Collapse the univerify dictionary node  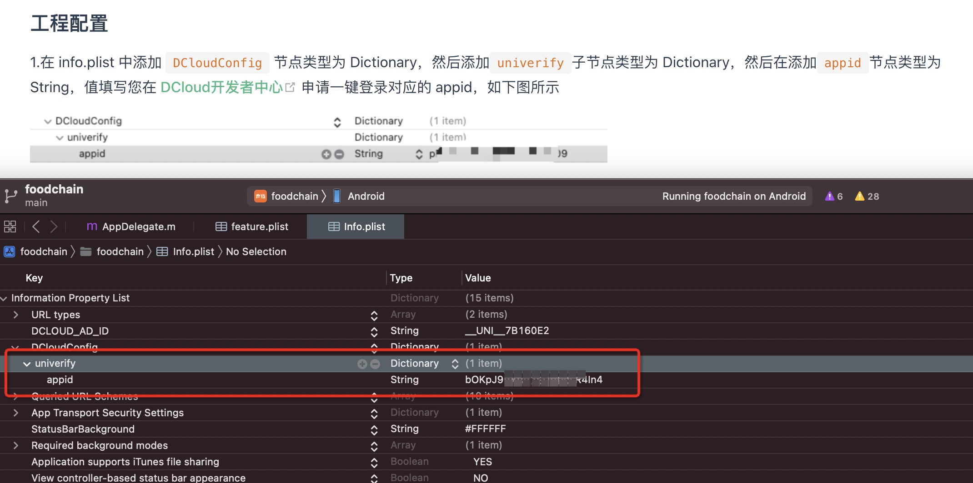coord(27,364)
